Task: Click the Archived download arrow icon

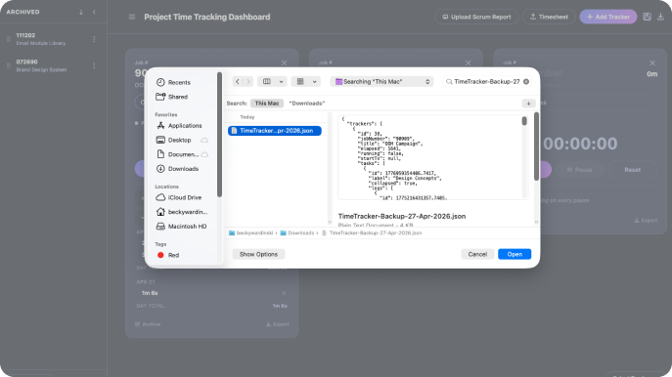Action: [81, 12]
